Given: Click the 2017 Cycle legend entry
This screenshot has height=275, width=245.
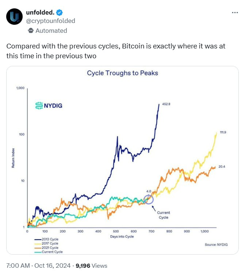Looking at the screenshot, I should [x=48, y=243].
